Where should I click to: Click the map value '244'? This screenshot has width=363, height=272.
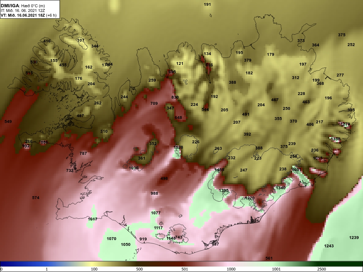124,97
